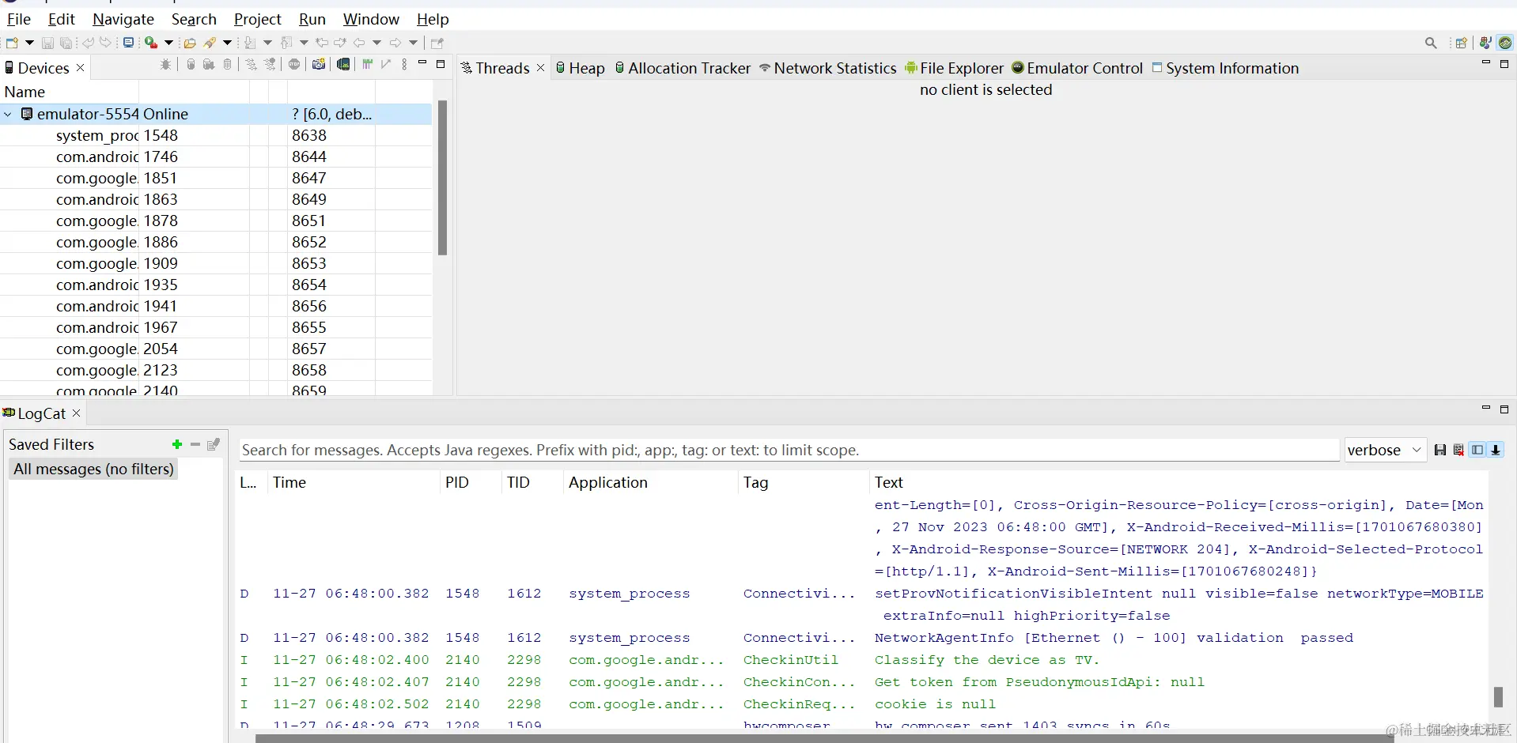Open the Window menu
This screenshot has width=1517, height=743.
tap(371, 19)
